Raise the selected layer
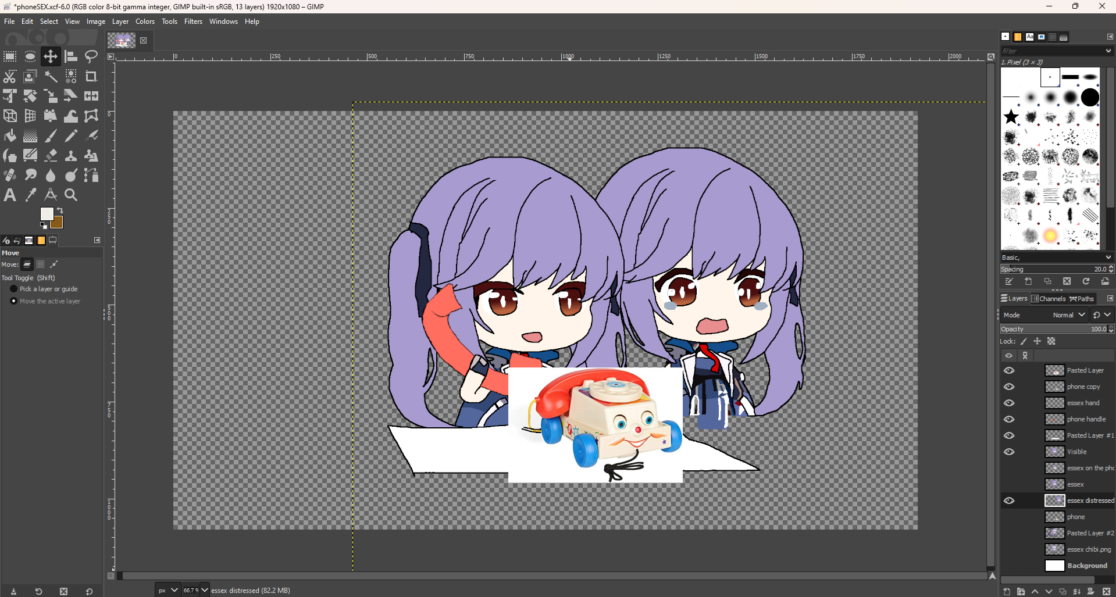Screen dimensions: 1116x597 tap(1035, 591)
